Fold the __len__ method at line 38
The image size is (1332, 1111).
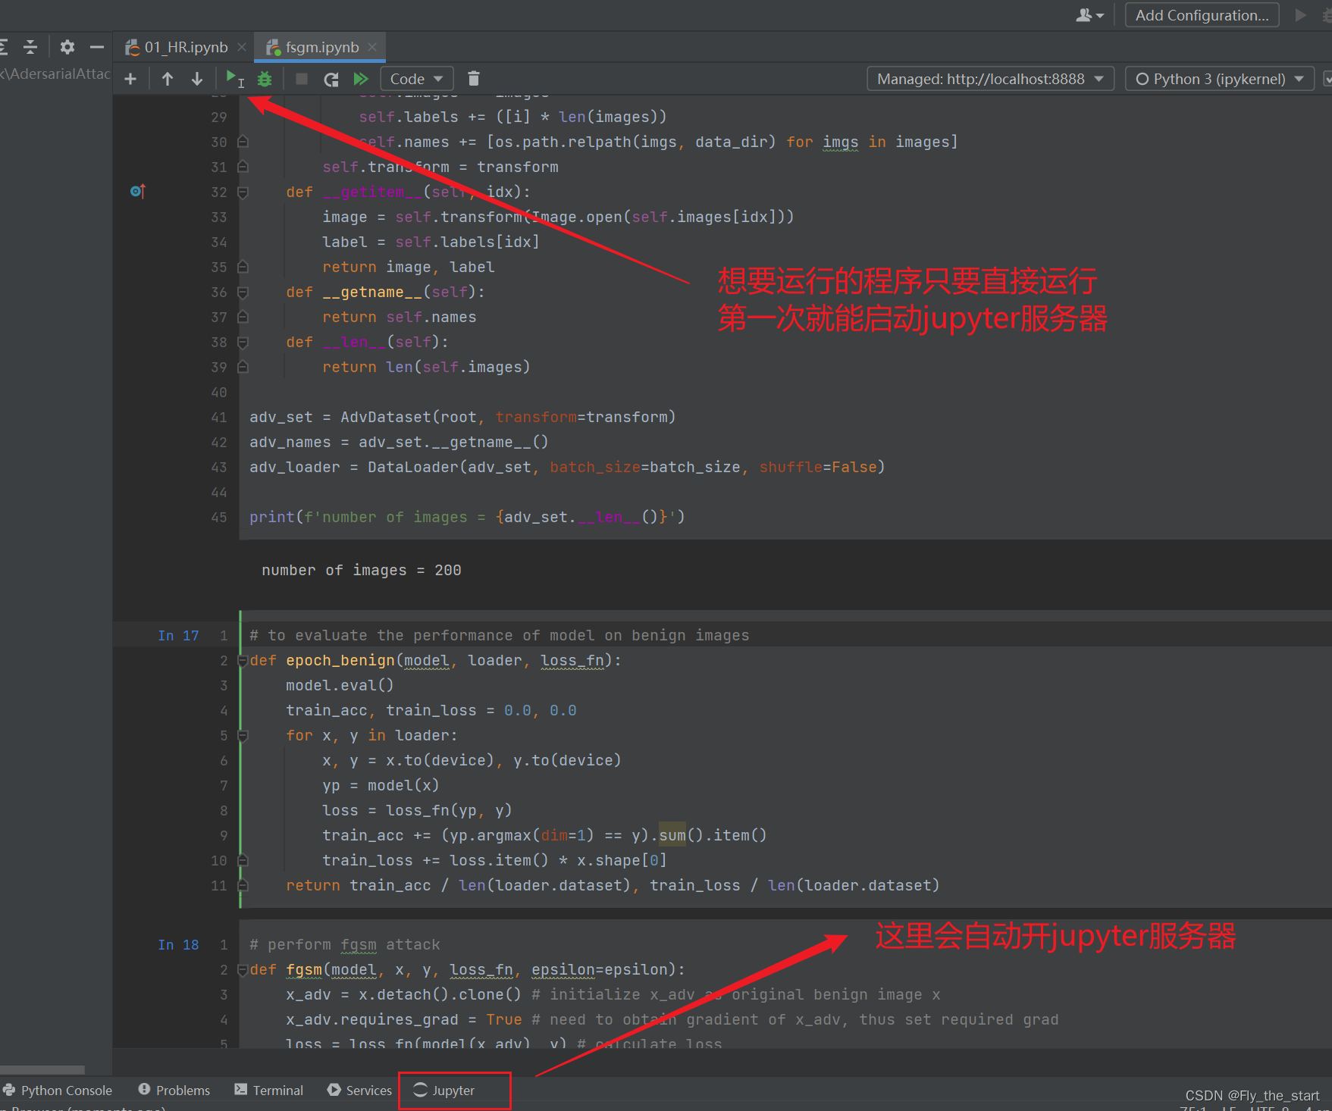coord(243,343)
